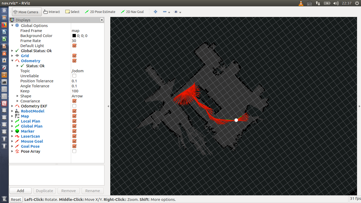Click the keyboard indicator in the top panel
This screenshot has width=361, height=203.
309,3
